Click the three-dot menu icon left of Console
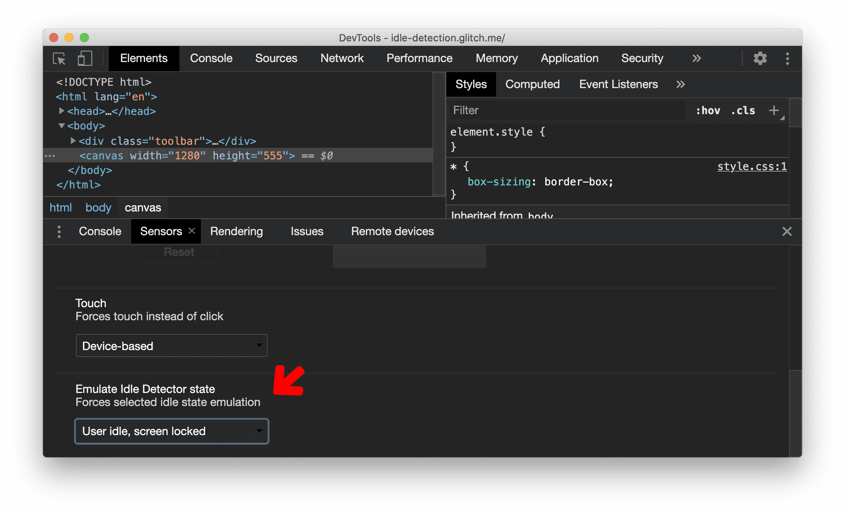 click(58, 232)
